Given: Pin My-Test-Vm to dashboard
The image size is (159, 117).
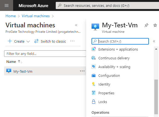Looking at the screenshot, I should pos(146,25).
